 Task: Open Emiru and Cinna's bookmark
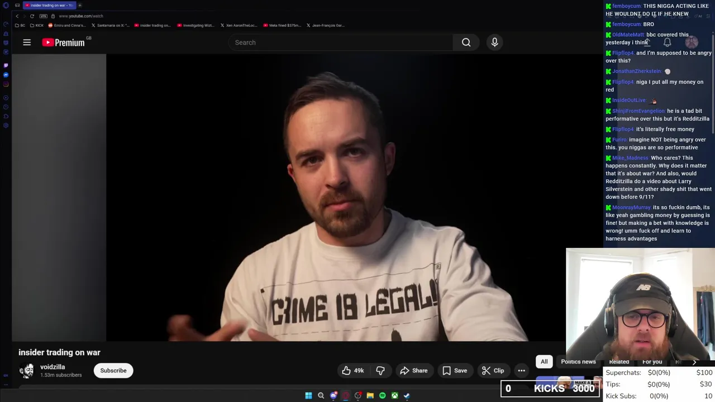[67, 25]
